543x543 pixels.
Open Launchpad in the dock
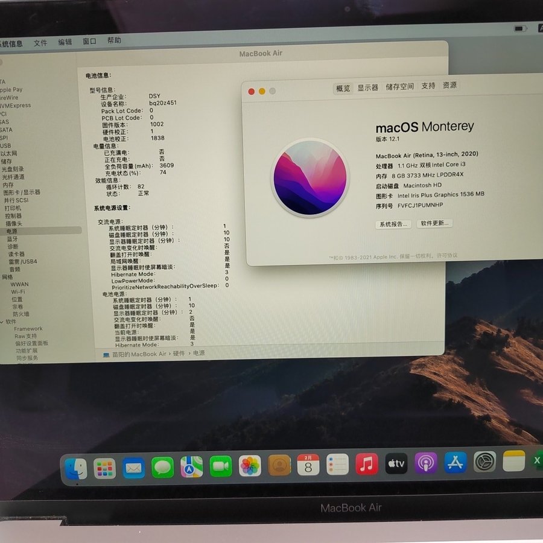point(104,468)
